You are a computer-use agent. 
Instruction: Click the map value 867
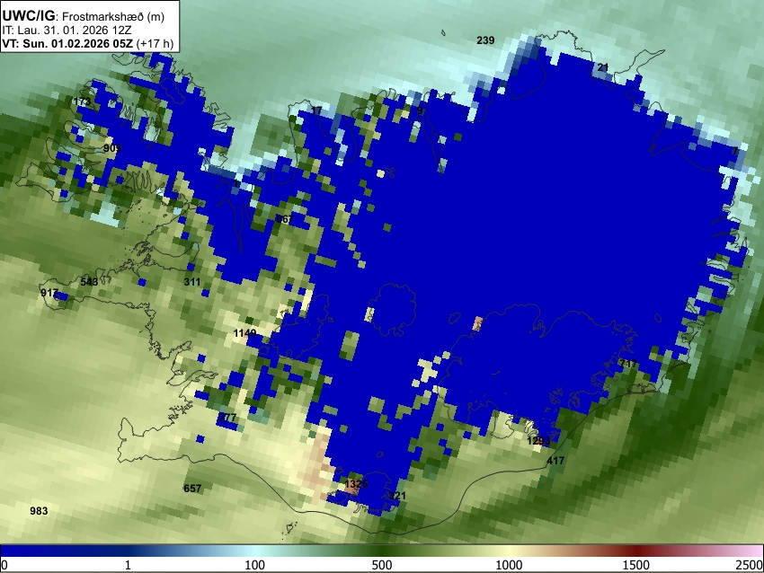tap(285, 219)
